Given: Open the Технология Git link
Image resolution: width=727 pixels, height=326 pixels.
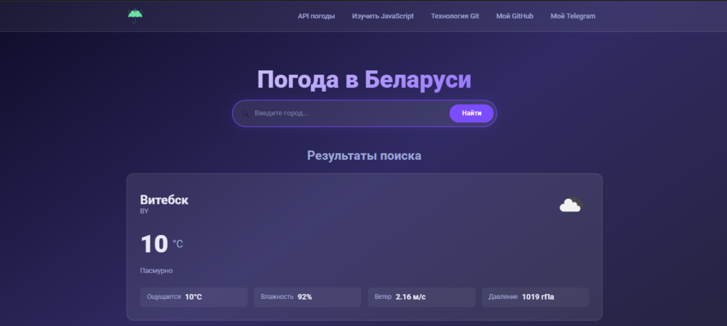Looking at the screenshot, I should (455, 16).
